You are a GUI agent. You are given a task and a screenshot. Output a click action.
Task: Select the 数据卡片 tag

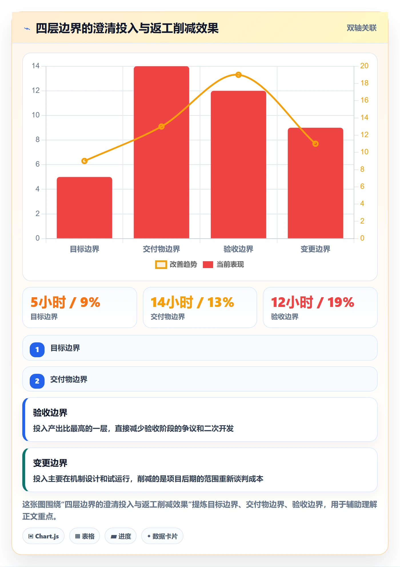[162, 536]
